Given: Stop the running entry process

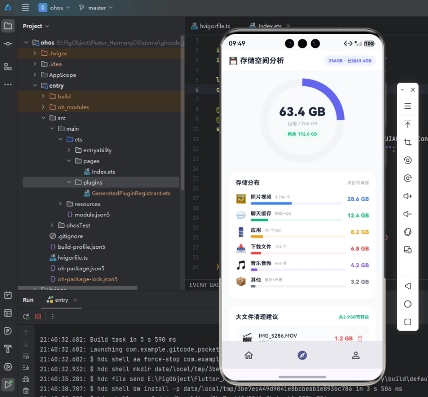Looking at the screenshot, I should click(x=38, y=317).
